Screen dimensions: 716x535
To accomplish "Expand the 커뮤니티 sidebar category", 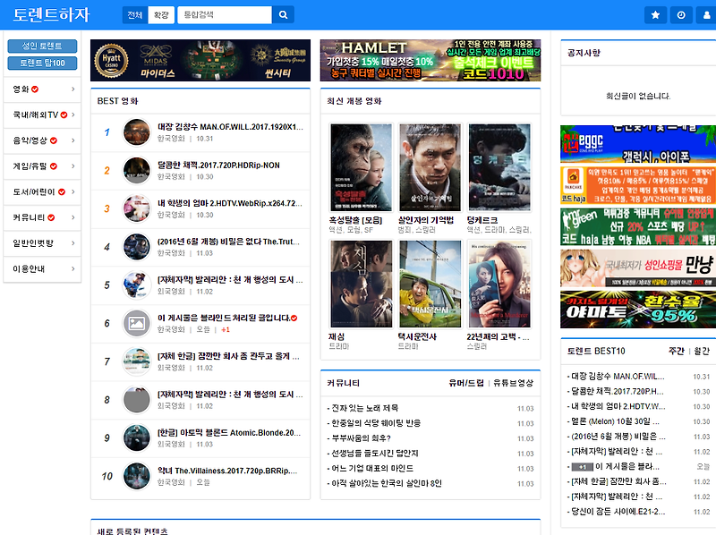I will (42, 217).
